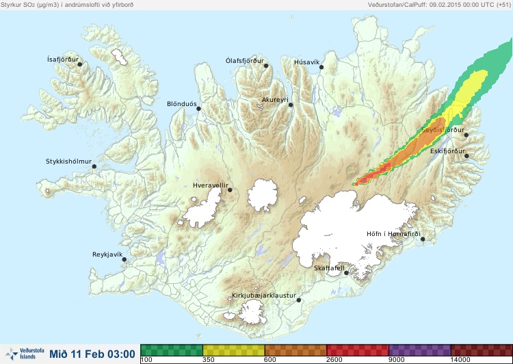Viewport: 513px width, 364px height.
Task: Click the 'Mið 11 Feb 03:00' timestamp
Action: (92, 354)
